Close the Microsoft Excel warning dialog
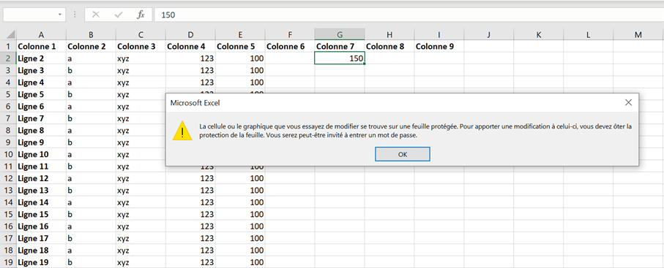 click(628, 102)
